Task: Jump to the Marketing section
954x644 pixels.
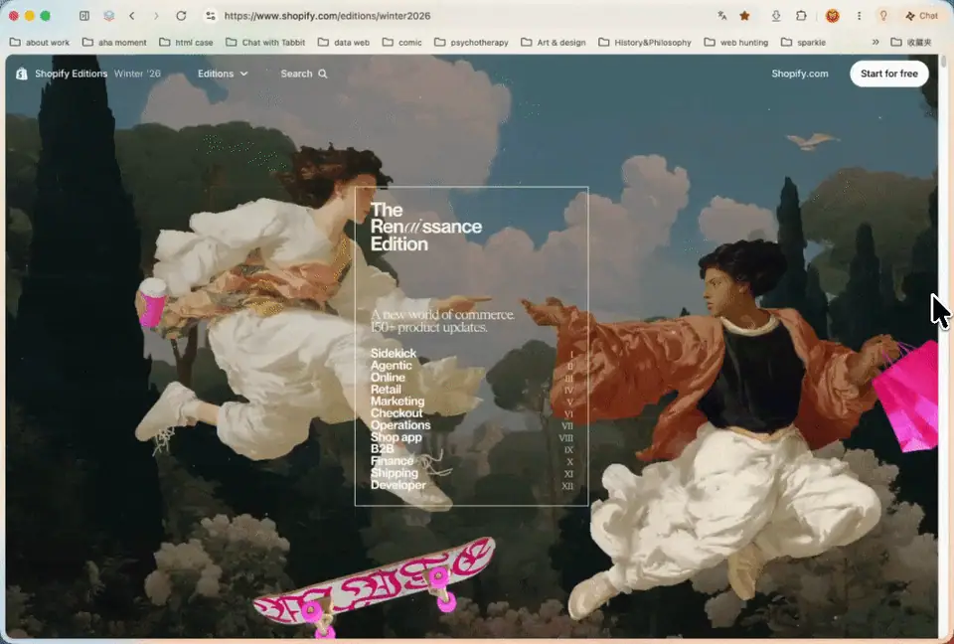Action: [x=397, y=402]
